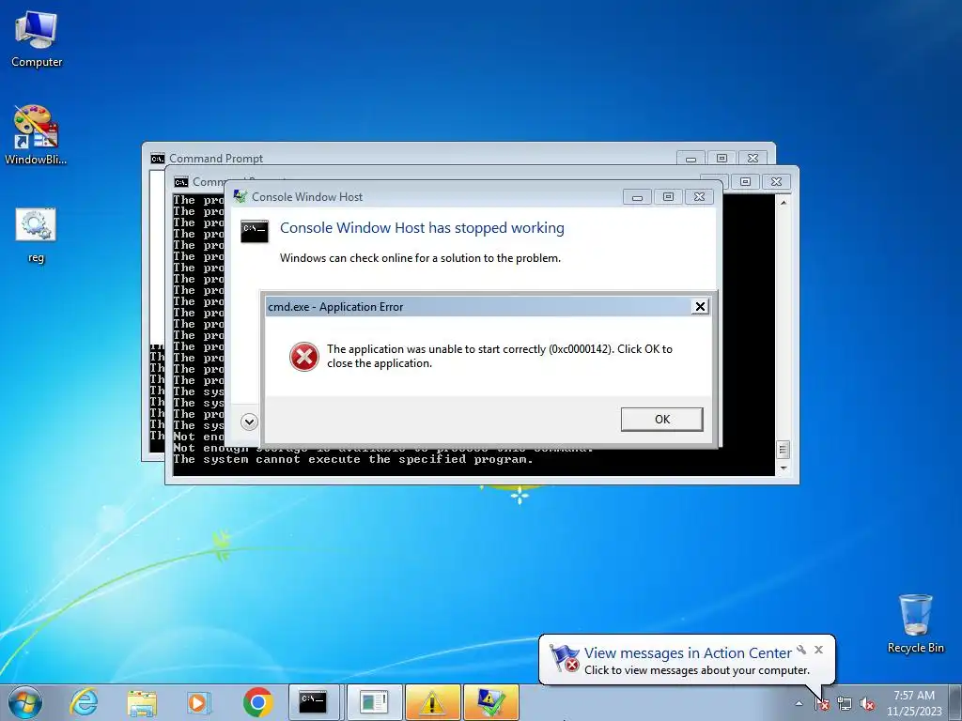Close the Action Center notification balloon

point(818,650)
